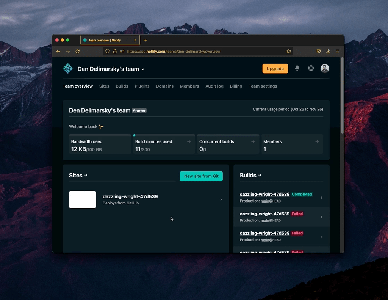The image size is (388, 300).
Task: Open Build minutes details via its arrow icon
Action: (x=189, y=141)
